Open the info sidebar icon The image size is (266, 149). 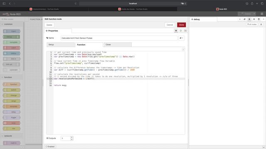point(240,19)
